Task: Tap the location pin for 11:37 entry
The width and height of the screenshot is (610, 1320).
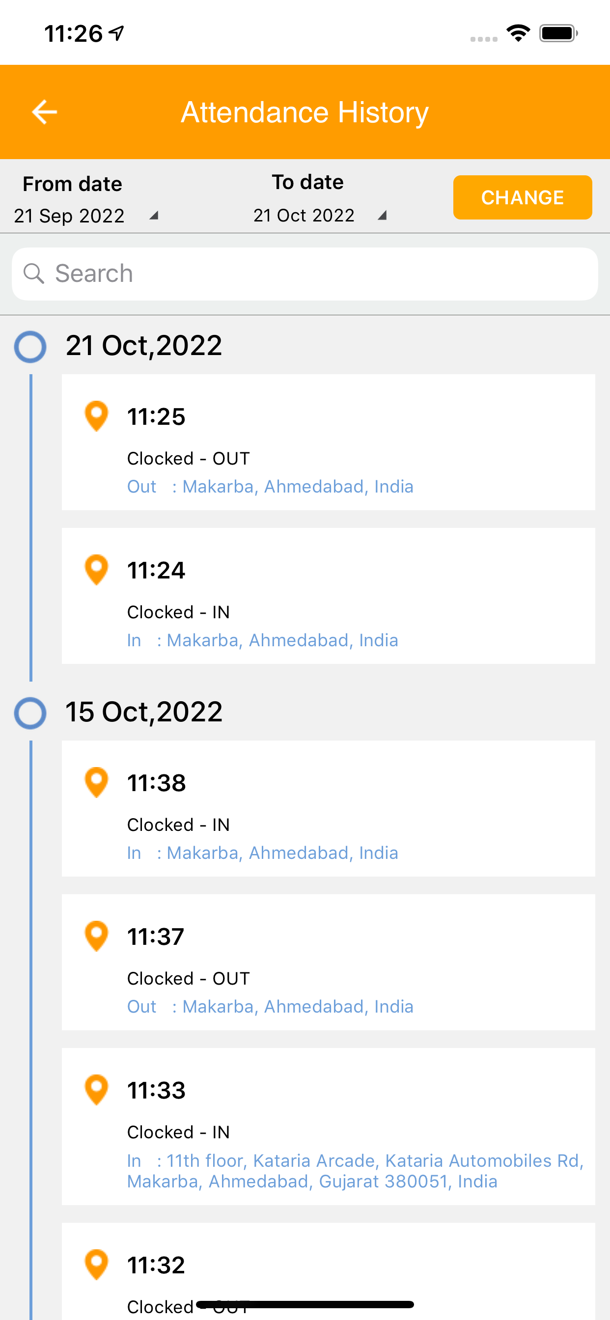Action: pos(96,936)
